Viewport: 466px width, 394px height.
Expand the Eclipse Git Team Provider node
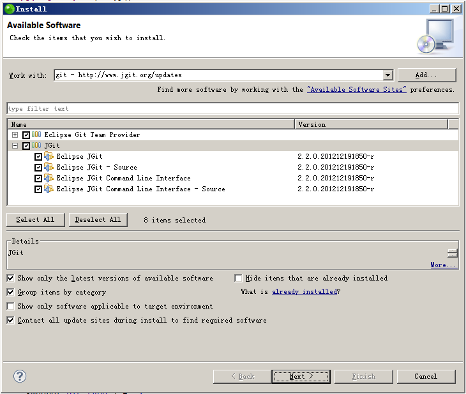(x=15, y=135)
